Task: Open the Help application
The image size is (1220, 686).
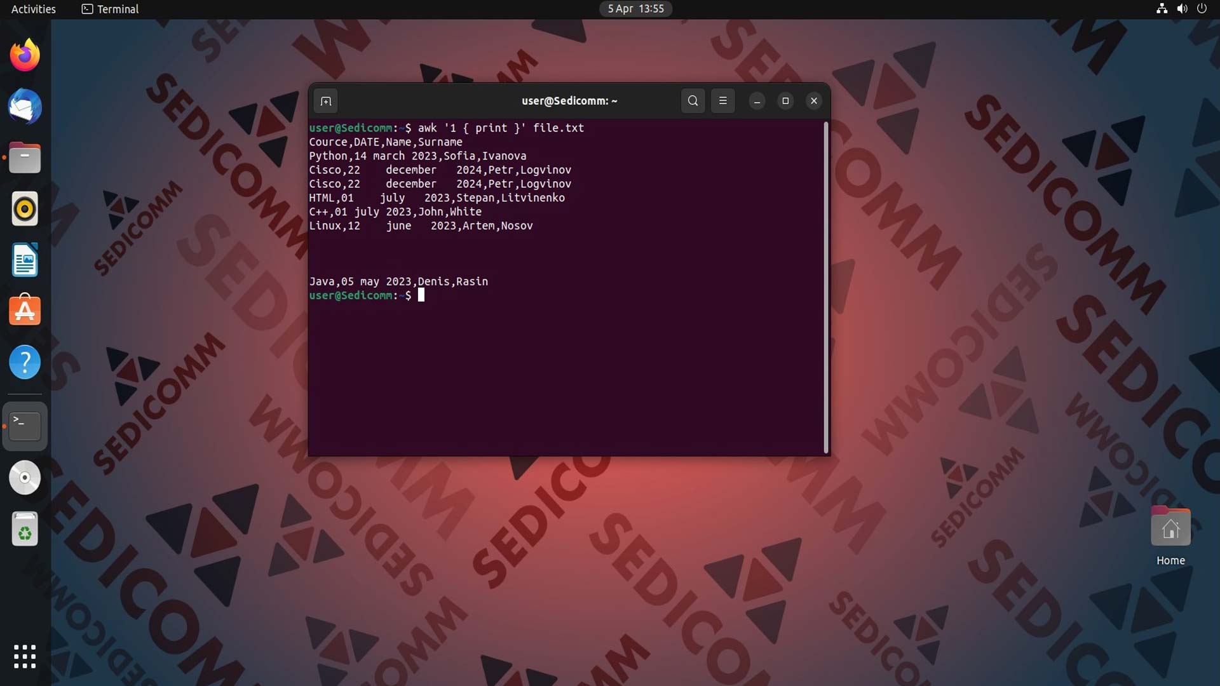Action: [x=25, y=362]
